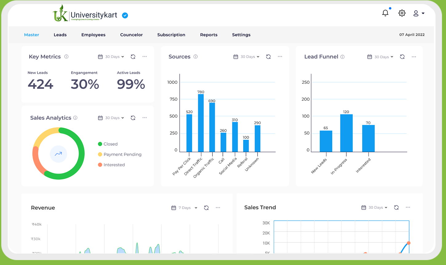Open the settings gear icon in header

(402, 13)
